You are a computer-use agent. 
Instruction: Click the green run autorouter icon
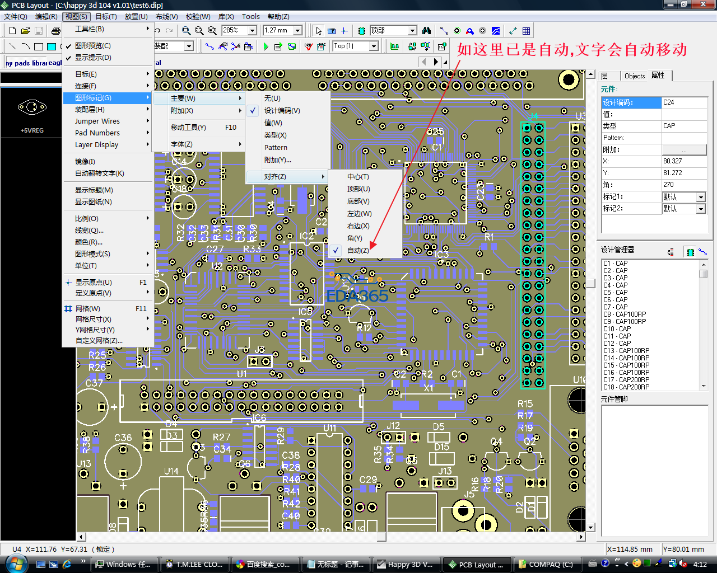pyautogui.click(x=266, y=46)
